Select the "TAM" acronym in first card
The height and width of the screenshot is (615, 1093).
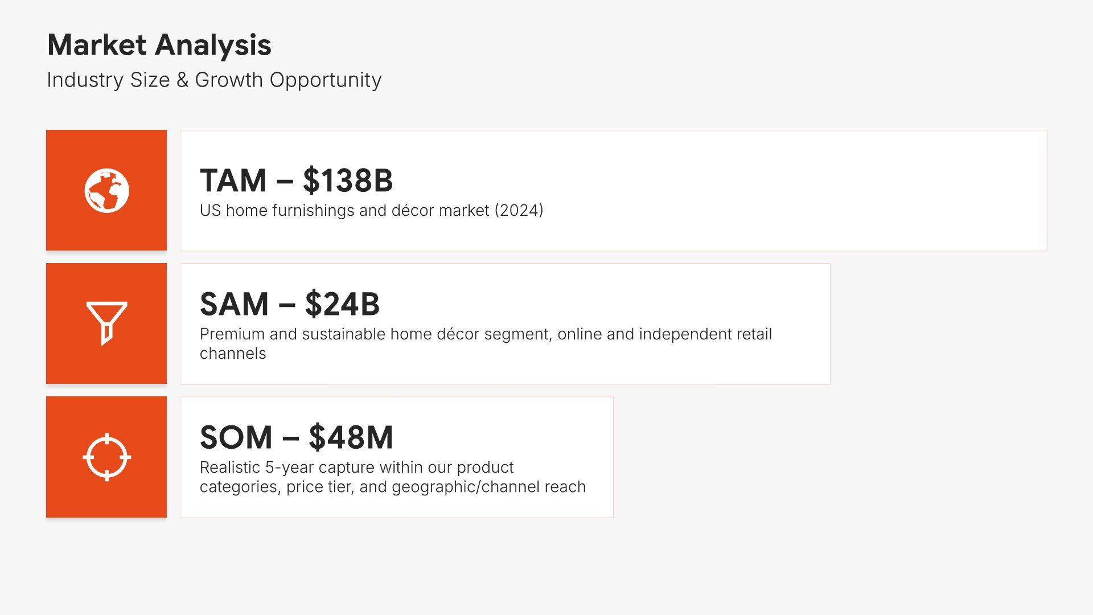coord(233,181)
